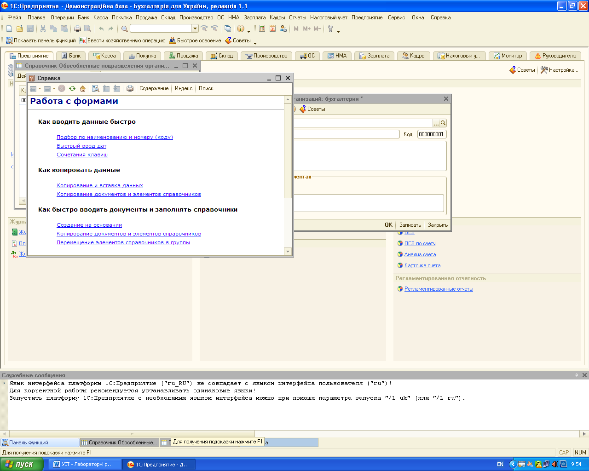Open Поиск in help window
Image resolution: width=589 pixels, height=471 pixels.
pos(206,88)
